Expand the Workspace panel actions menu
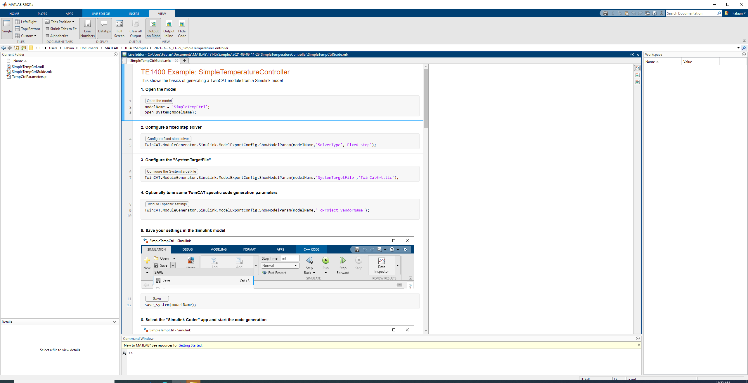This screenshot has width=748, height=383. click(744, 55)
